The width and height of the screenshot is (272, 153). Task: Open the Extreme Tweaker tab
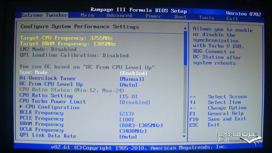(x=44, y=15)
